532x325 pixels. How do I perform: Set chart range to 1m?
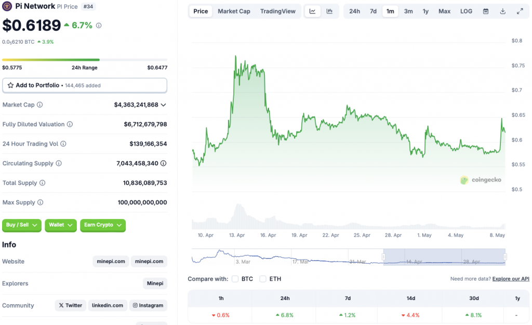point(390,11)
